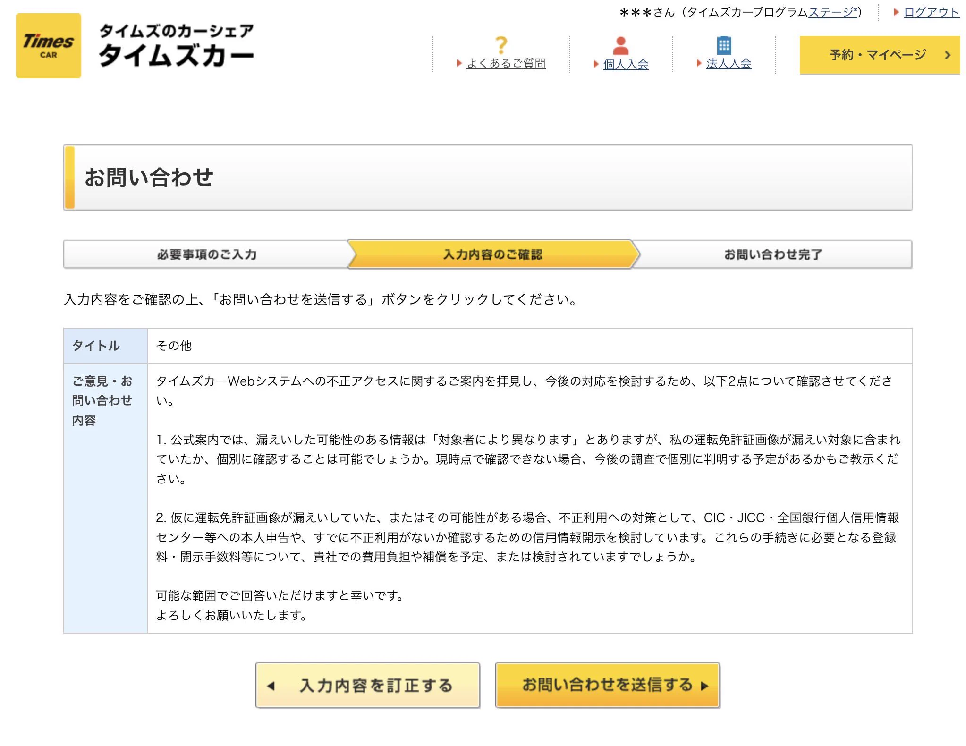Viewport: 966px width, 746px height.
Task: Click the chevron on 予約・マイページ button
Action: click(947, 55)
